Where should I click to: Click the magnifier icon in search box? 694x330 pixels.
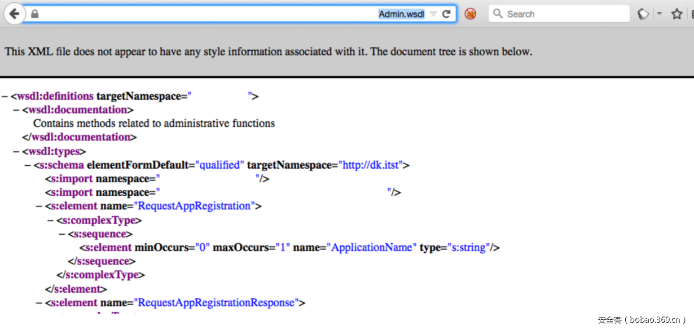[498, 14]
